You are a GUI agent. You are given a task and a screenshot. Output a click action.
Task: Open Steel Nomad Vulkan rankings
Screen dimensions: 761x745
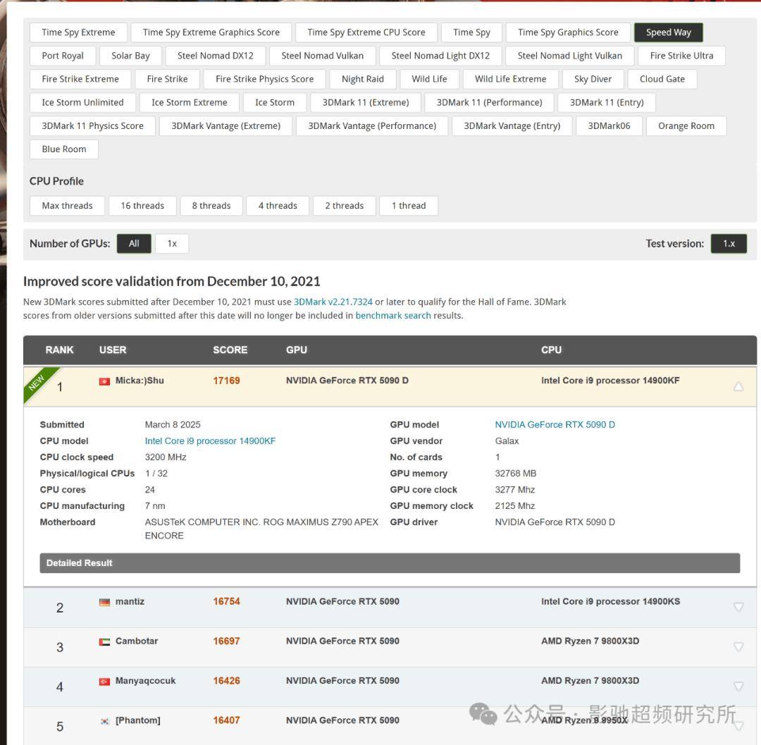click(x=322, y=56)
